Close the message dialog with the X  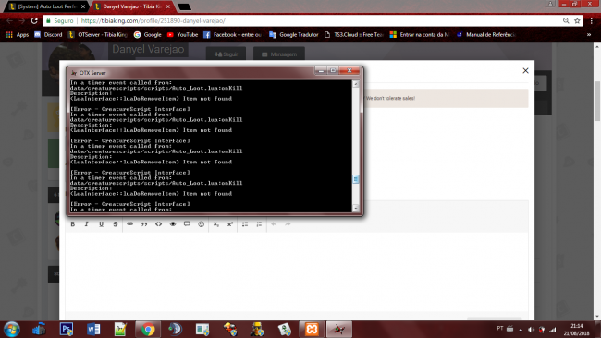click(x=525, y=71)
